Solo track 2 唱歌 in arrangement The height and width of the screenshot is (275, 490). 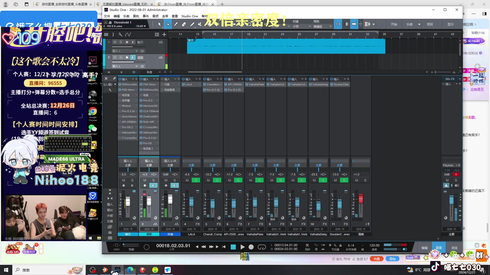point(121,58)
